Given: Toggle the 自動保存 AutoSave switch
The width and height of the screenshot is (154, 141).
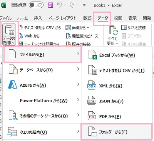Looking at the screenshot, I should point(36,5).
